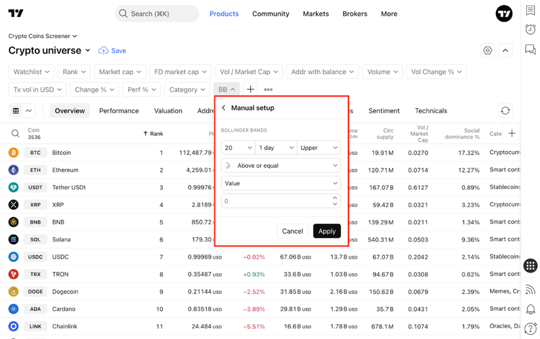
Task: Click the TradingView logo at top left
Action: tap(16, 13)
